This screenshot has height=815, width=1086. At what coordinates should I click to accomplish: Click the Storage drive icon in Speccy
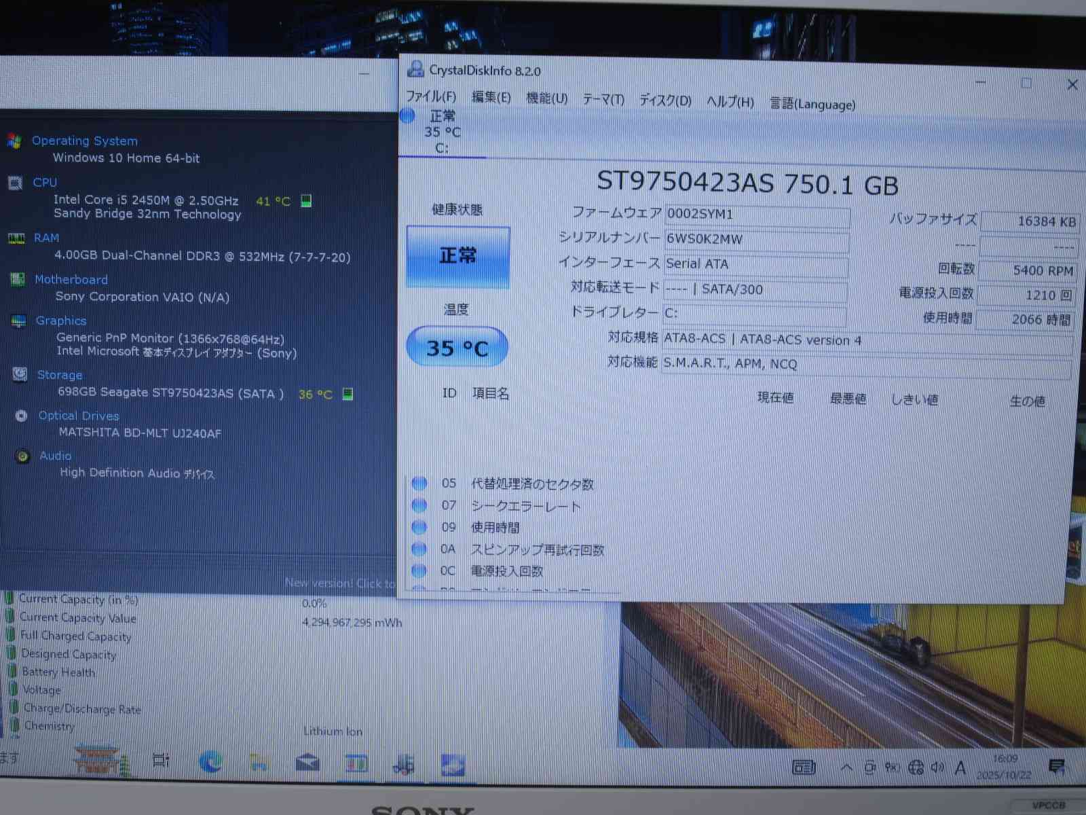point(20,375)
